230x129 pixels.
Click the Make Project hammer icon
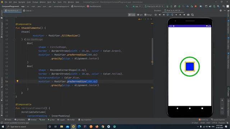point(127,6)
